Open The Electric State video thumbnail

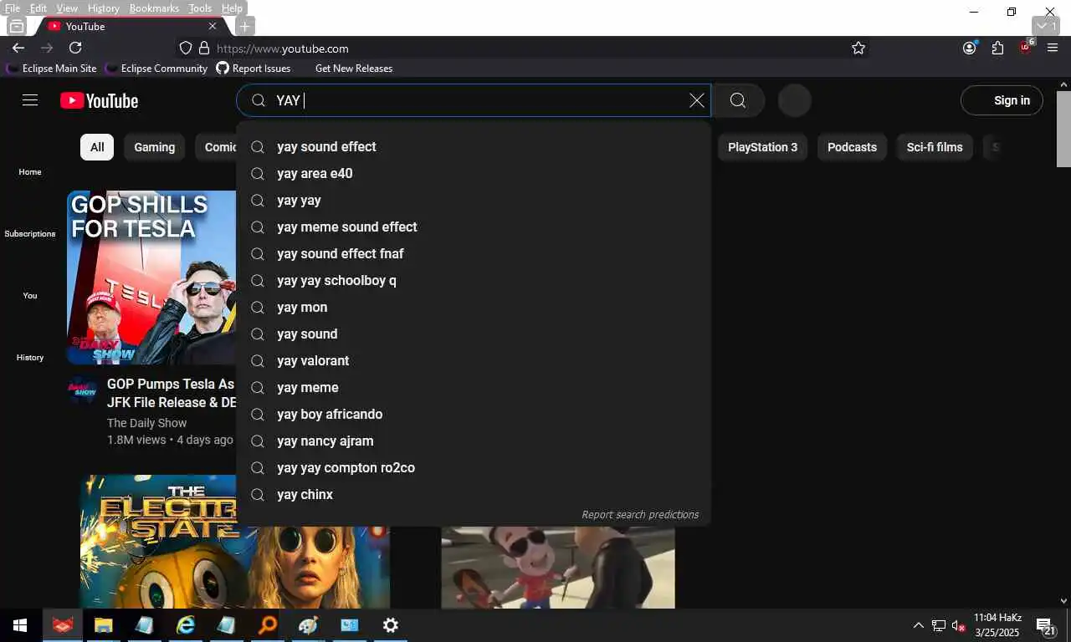pyautogui.click(x=235, y=542)
